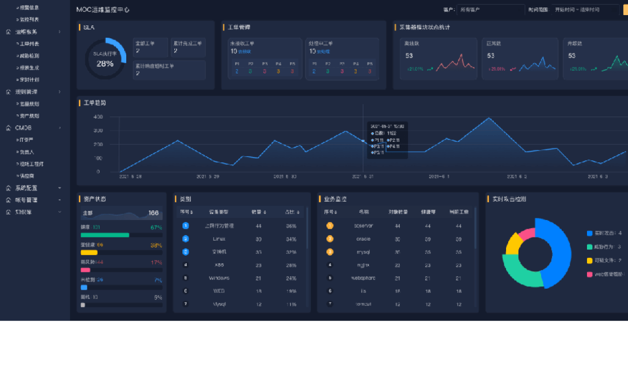This screenshot has width=628, height=383.
Task: Expand the 系统配置 menu arrow
Action: coord(59,188)
